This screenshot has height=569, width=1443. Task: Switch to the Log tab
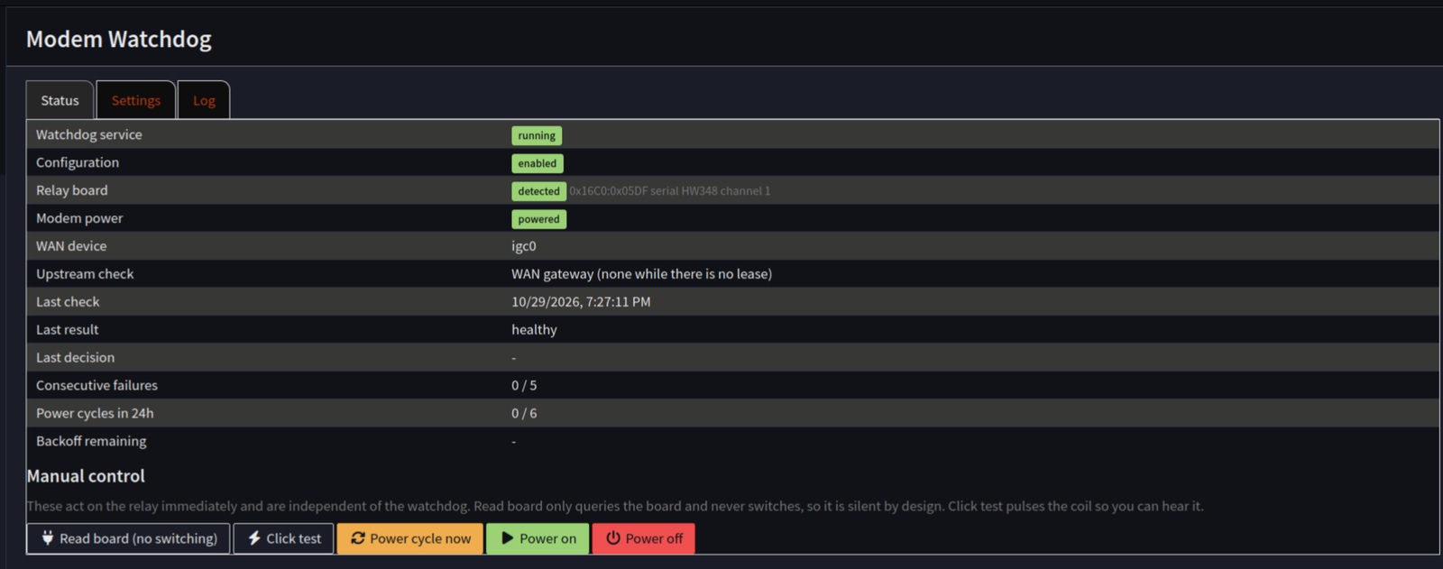pos(204,100)
